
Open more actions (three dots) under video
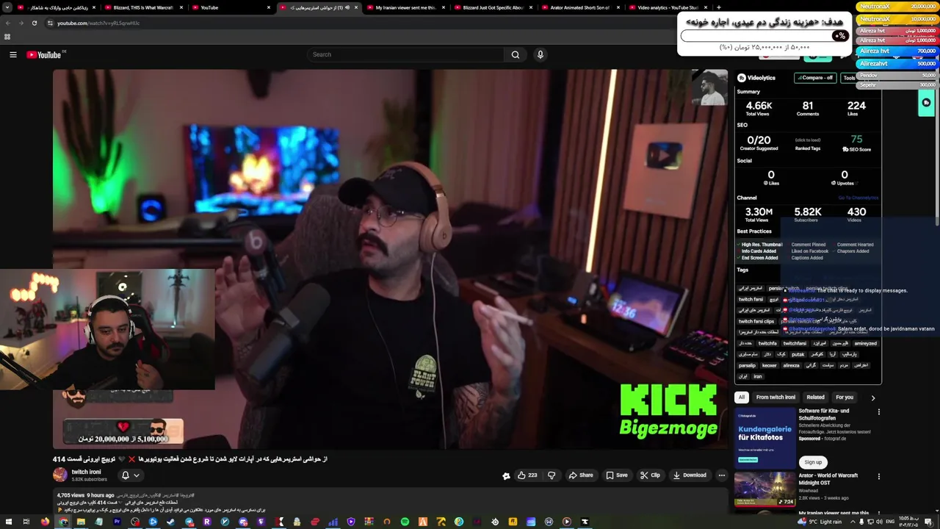tap(721, 475)
